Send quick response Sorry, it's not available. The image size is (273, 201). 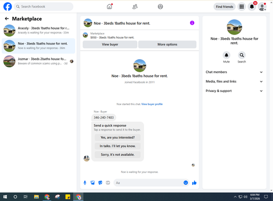117,154
